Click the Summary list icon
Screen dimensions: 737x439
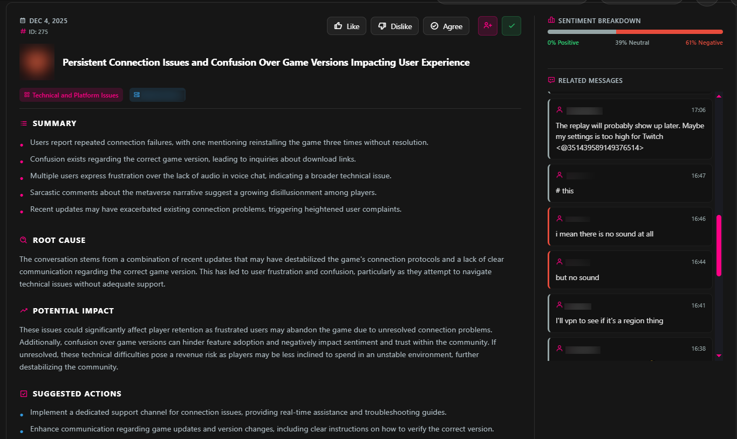(23, 123)
